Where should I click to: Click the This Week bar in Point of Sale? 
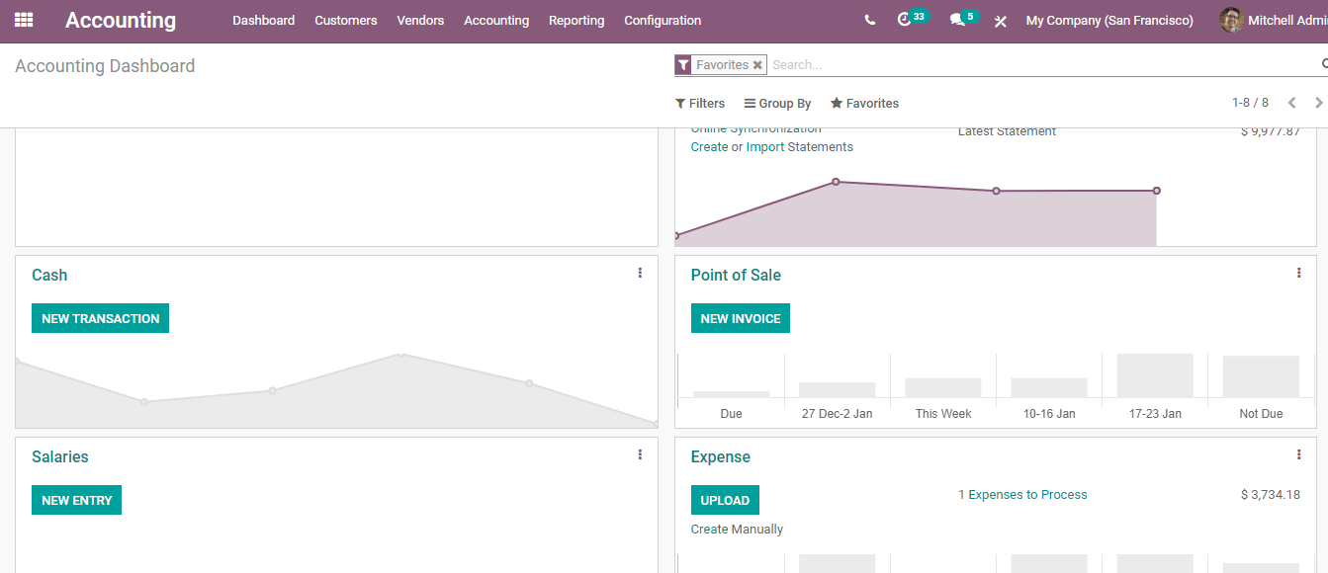click(943, 387)
